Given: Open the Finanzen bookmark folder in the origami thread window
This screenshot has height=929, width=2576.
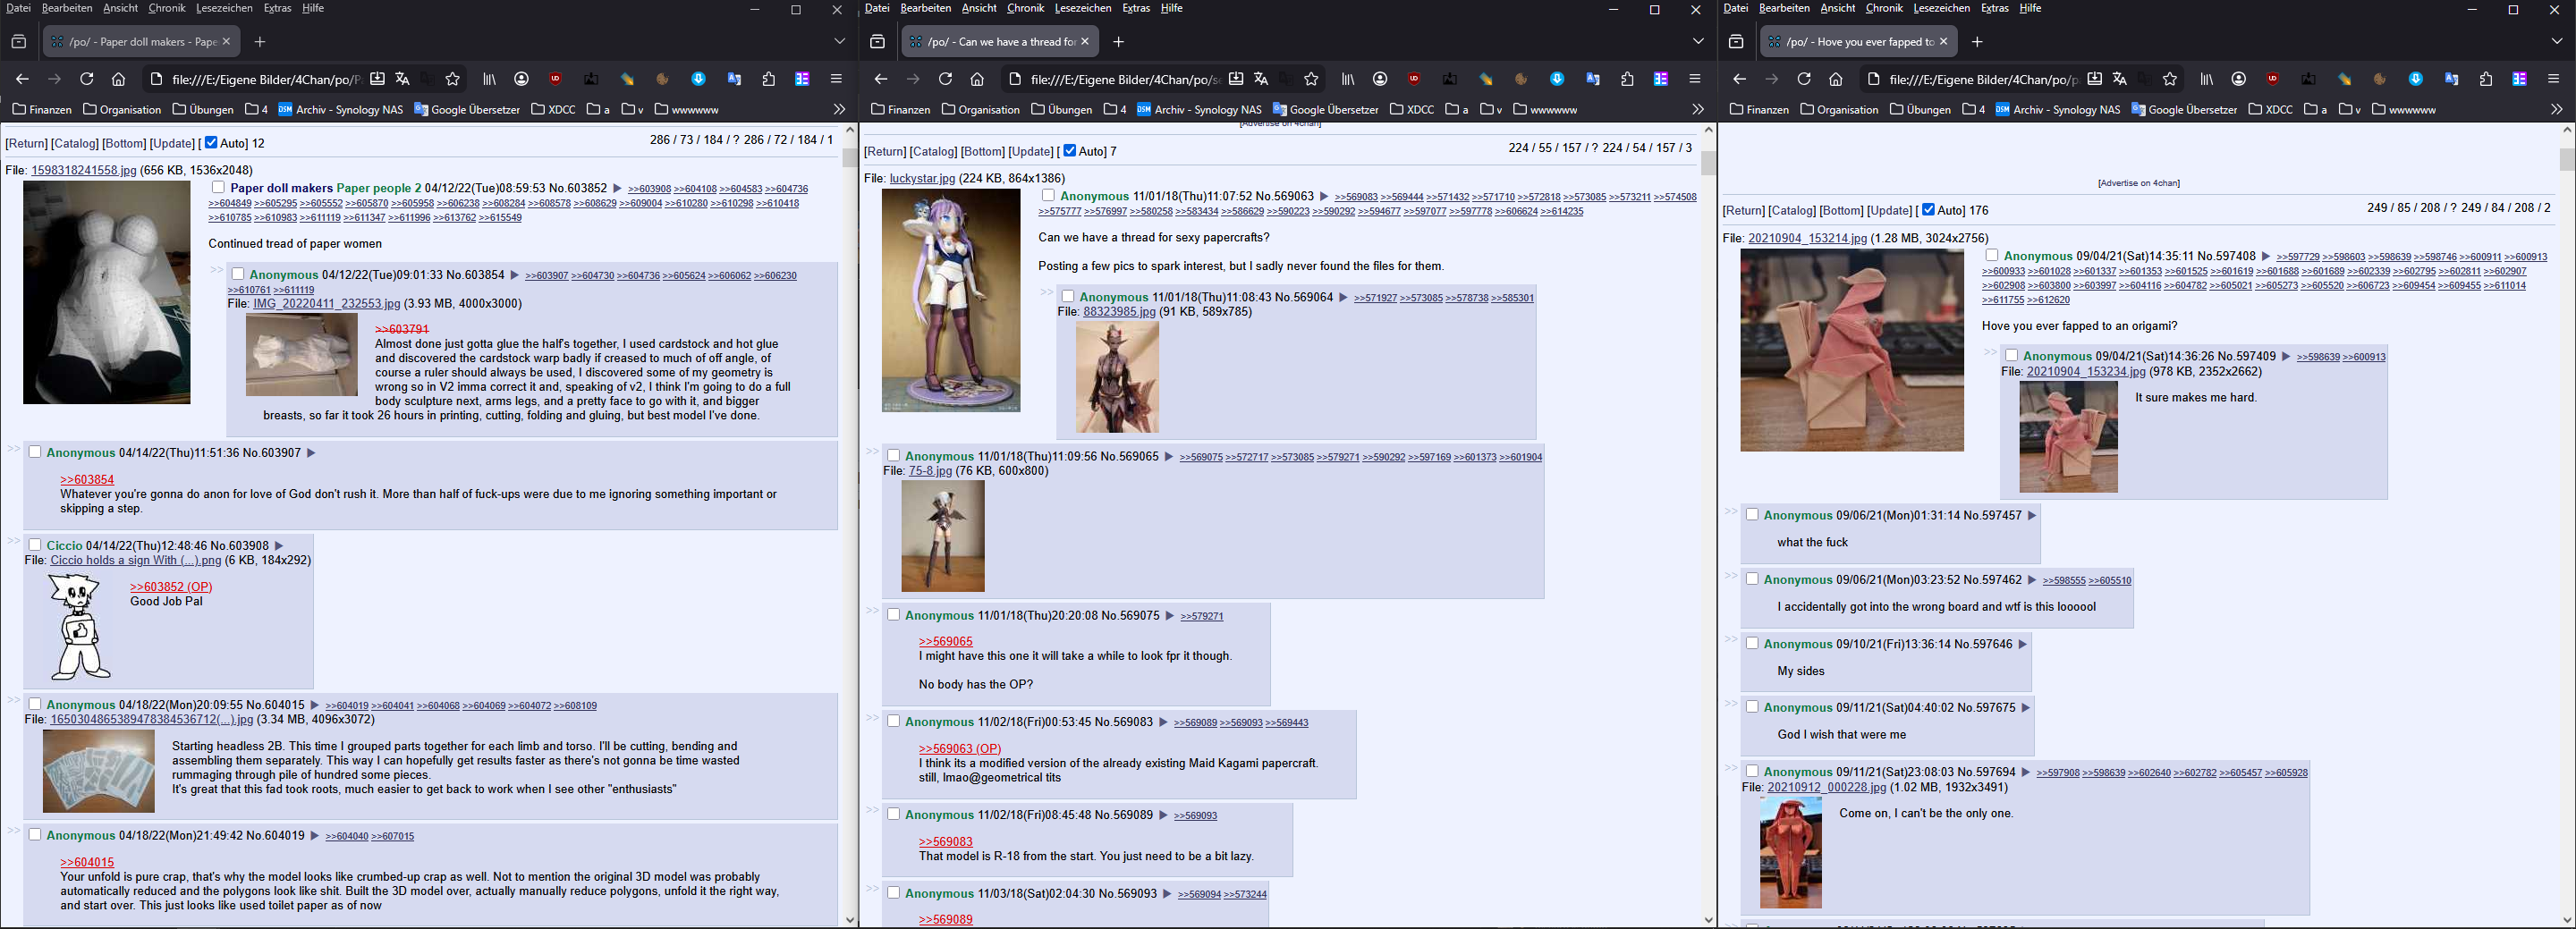Looking at the screenshot, I should coord(1760,109).
